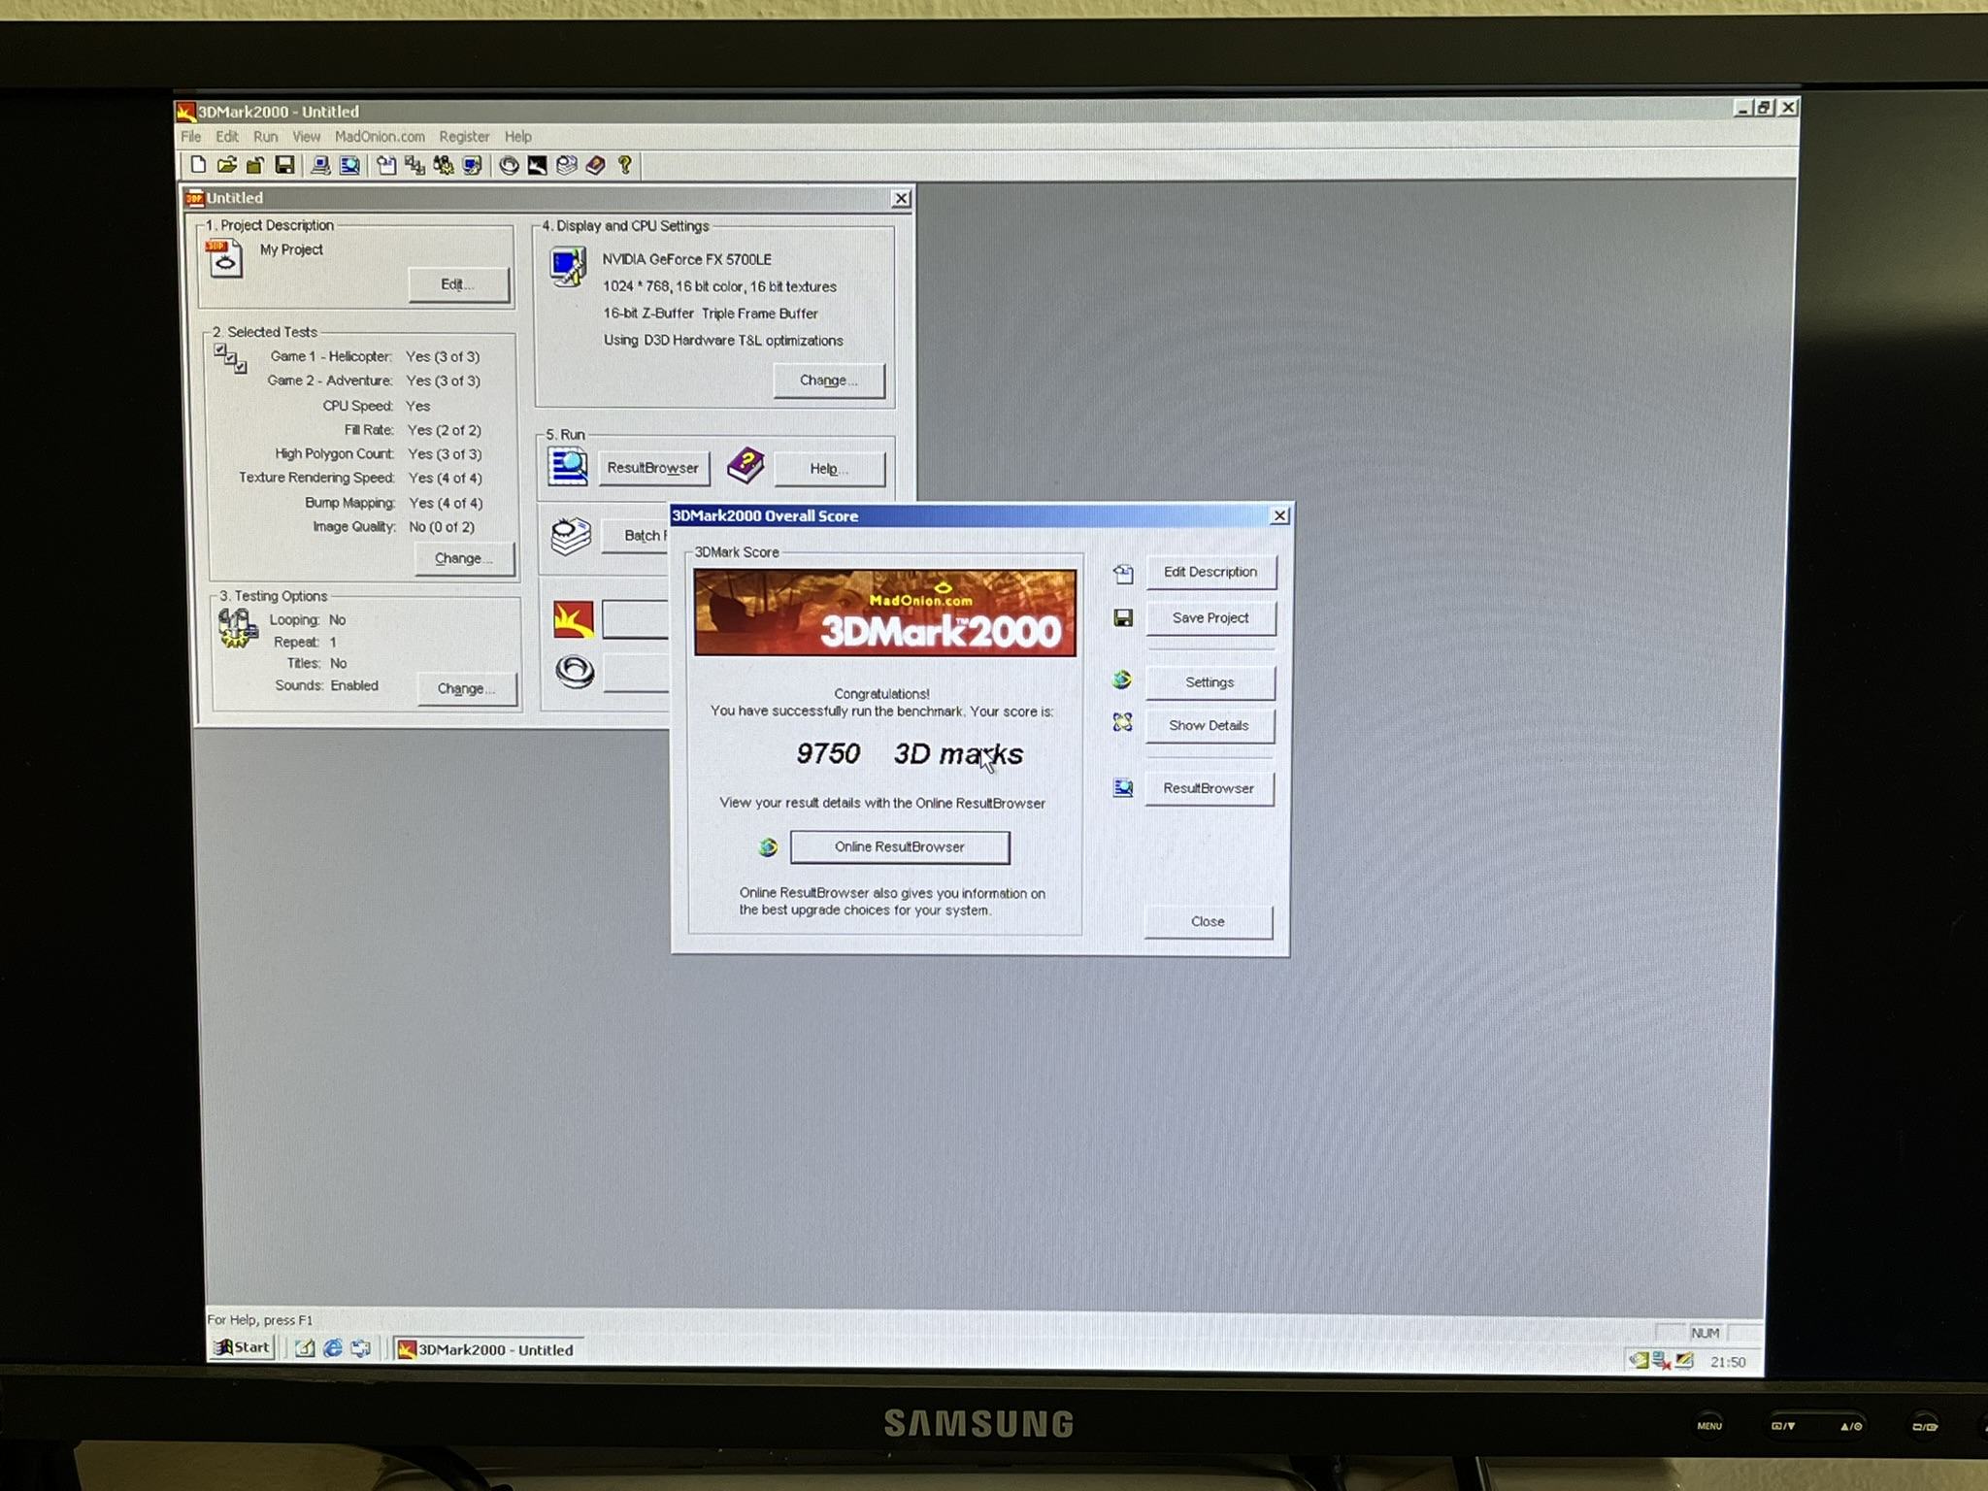Click the Open project folder toolbar icon
The image size is (1988, 1491).
(227, 165)
